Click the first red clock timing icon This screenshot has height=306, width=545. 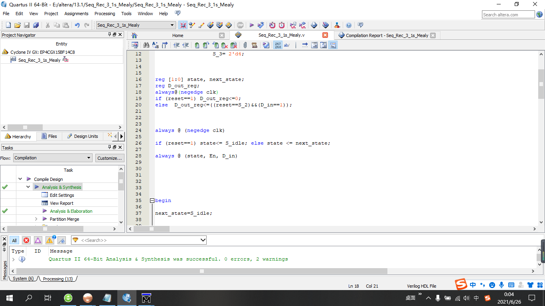pos(272,25)
